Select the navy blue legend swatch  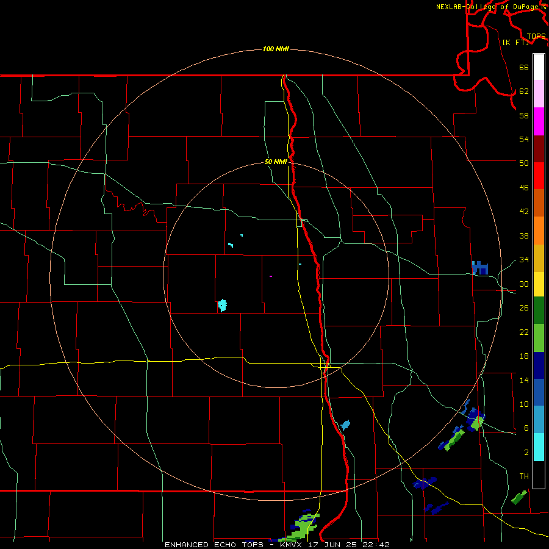pos(539,365)
